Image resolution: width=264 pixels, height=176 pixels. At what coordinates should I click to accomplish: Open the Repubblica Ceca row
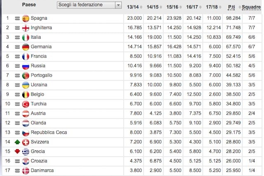(x=49, y=132)
